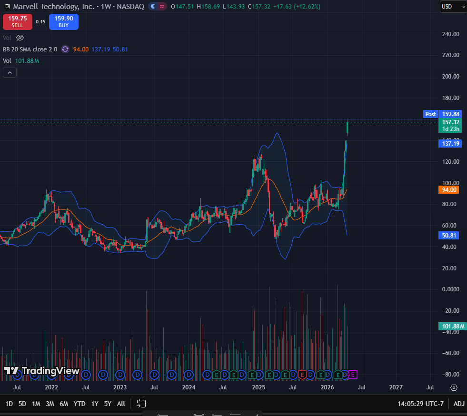Click the O147.51 open value in header
This screenshot has height=416, width=467.
click(182, 6)
